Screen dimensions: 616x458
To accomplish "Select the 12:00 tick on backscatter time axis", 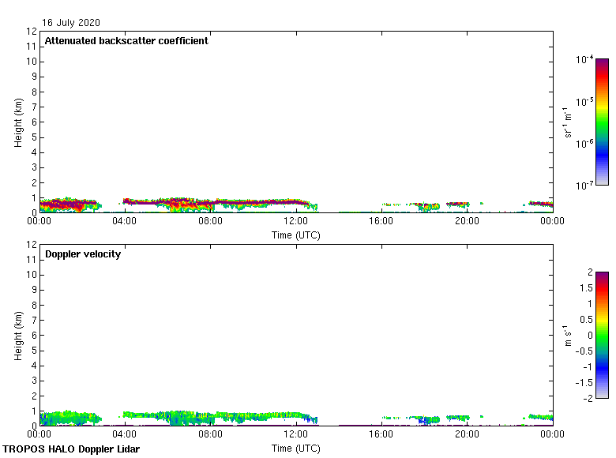I will 296,223.
